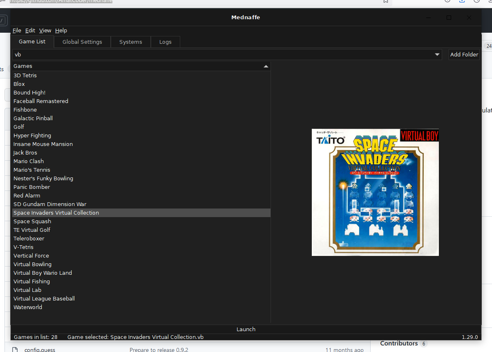Select Insane Mouse Mansion in the list
Screen dimensions: 492x352
tap(141, 144)
